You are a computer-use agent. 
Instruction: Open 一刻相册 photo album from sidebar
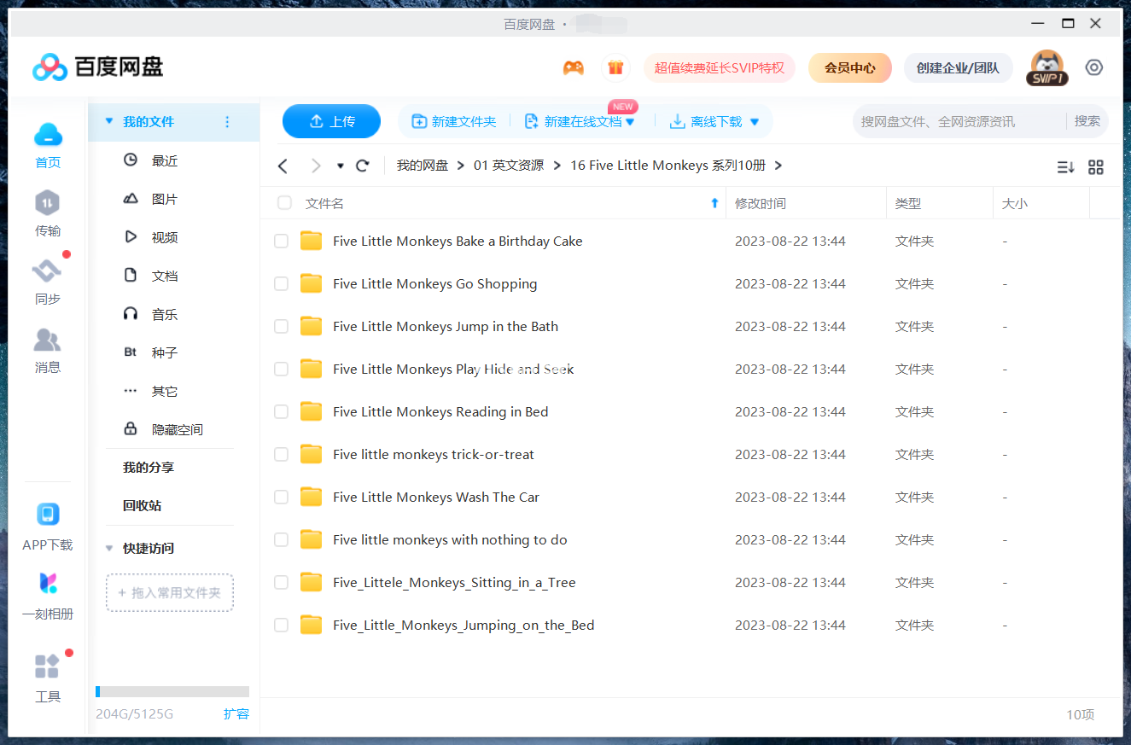(47, 589)
